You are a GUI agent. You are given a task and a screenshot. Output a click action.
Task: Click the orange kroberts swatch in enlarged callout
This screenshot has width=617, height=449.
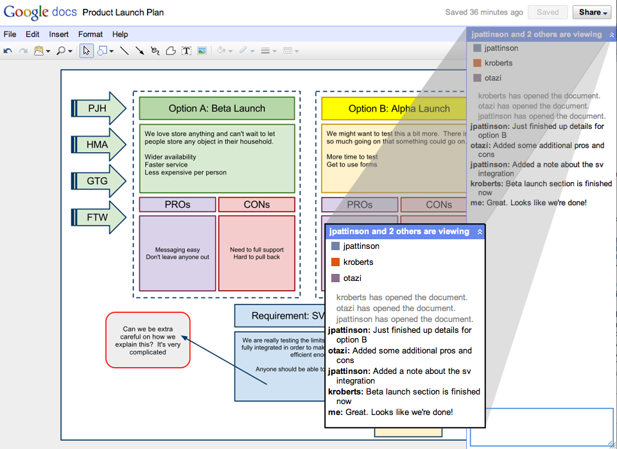click(x=335, y=262)
